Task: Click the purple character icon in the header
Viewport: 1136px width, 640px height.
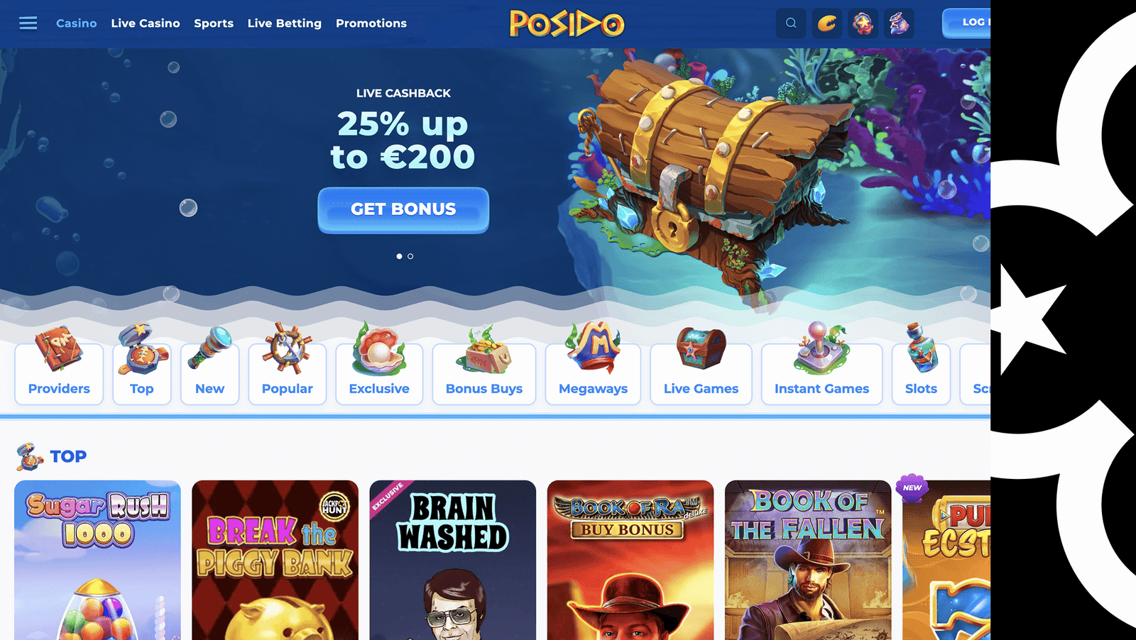Action: point(899,23)
